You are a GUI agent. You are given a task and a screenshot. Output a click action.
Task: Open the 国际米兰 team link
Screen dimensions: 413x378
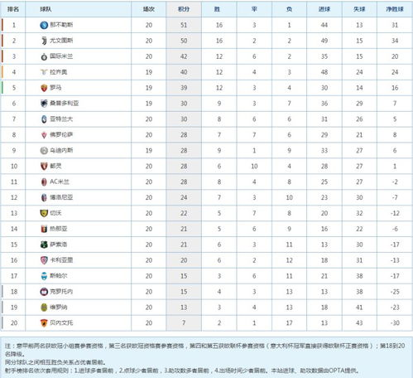coord(61,56)
